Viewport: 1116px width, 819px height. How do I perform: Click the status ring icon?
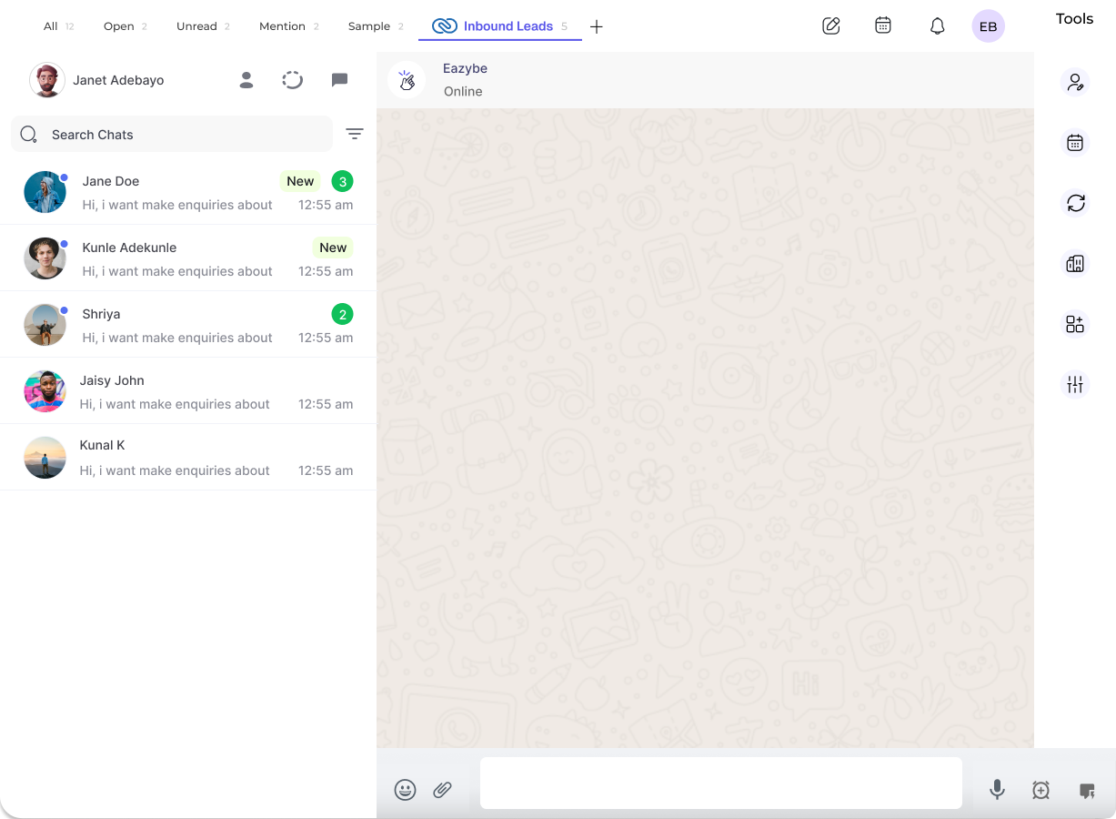[292, 80]
